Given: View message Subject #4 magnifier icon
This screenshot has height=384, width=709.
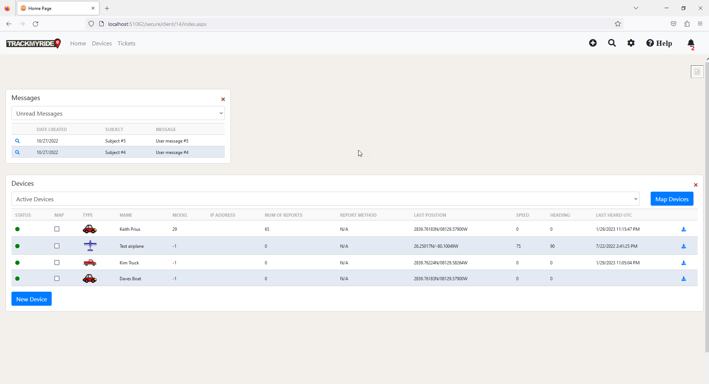Looking at the screenshot, I should click(17, 152).
